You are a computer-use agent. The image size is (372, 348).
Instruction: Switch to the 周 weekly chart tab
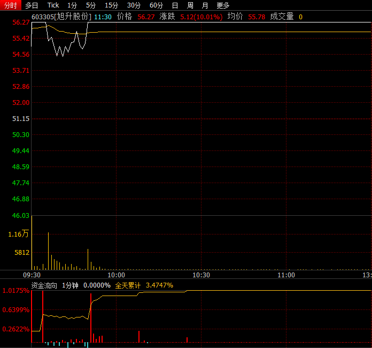click(x=190, y=5)
